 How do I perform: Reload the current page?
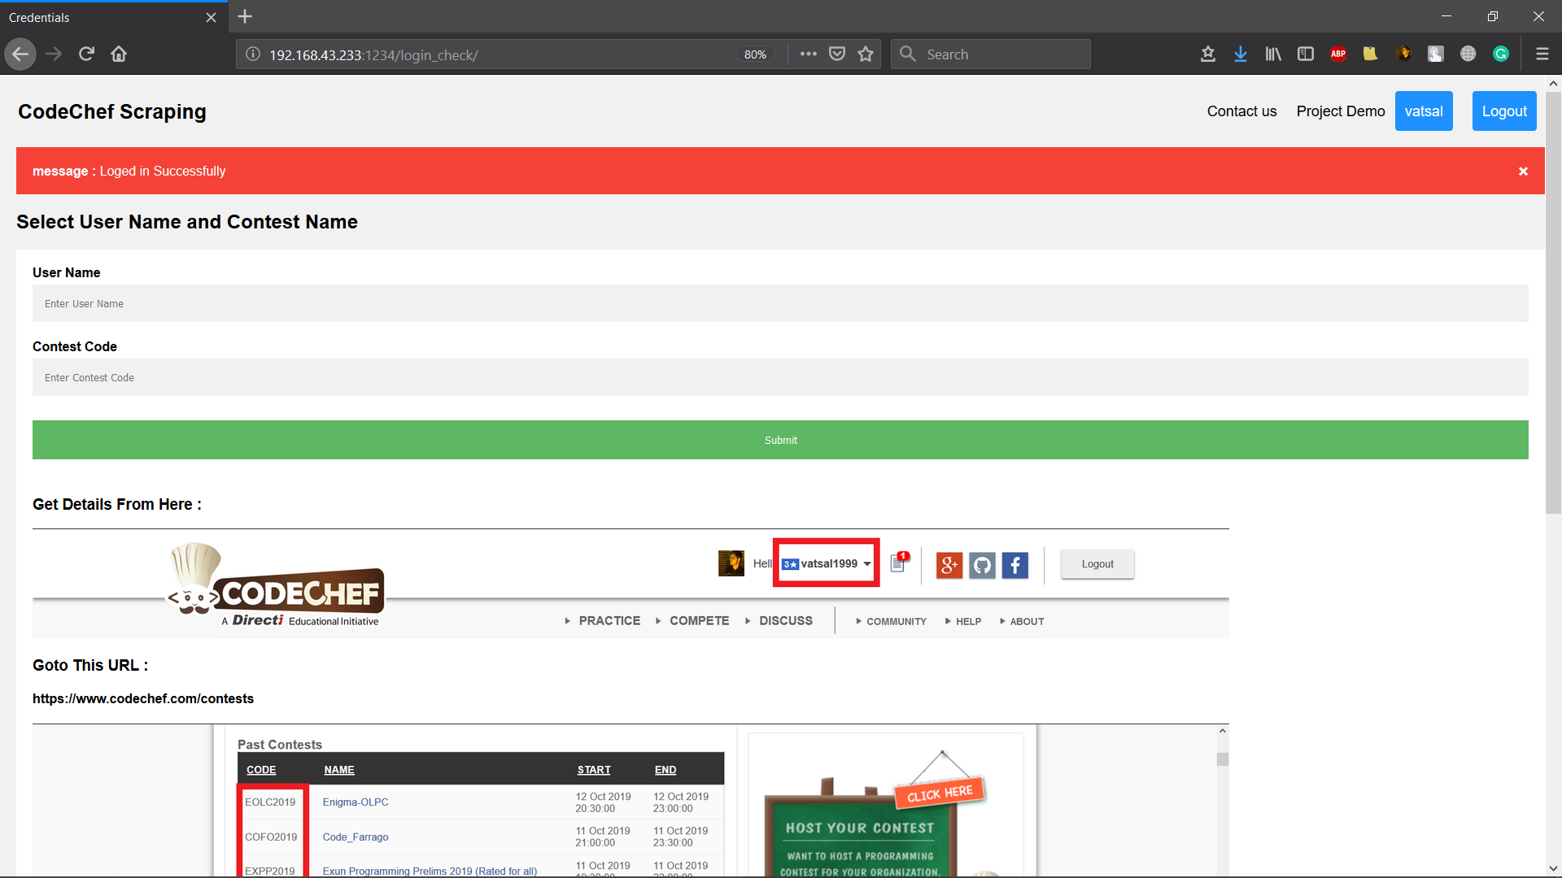point(86,54)
